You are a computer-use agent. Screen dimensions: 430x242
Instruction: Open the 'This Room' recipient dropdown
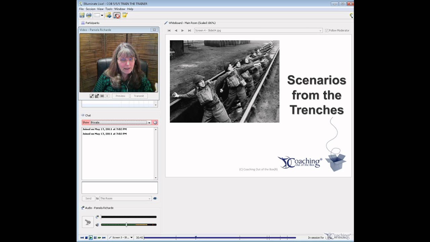pyautogui.click(x=125, y=199)
